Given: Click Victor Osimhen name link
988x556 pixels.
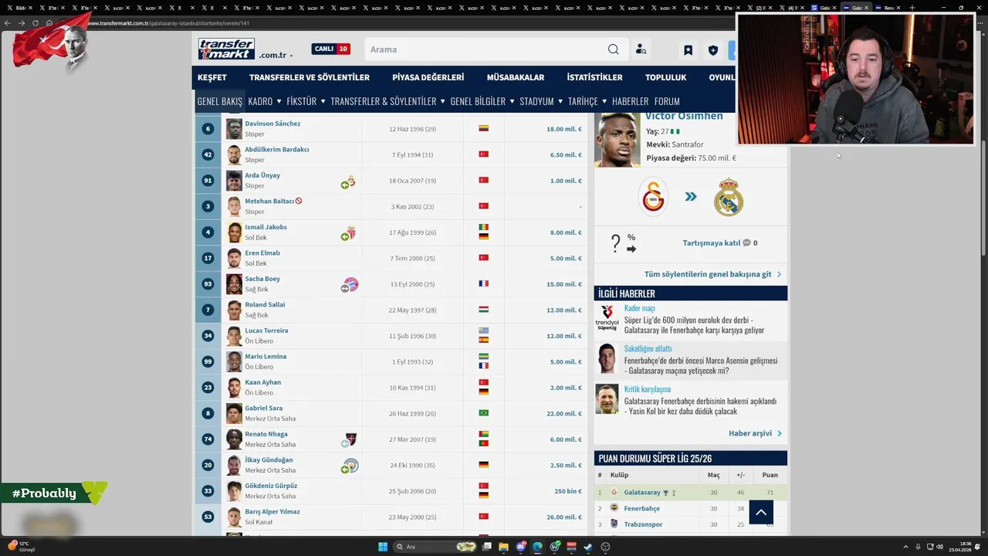Looking at the screenshot, I should click(684, 116).
